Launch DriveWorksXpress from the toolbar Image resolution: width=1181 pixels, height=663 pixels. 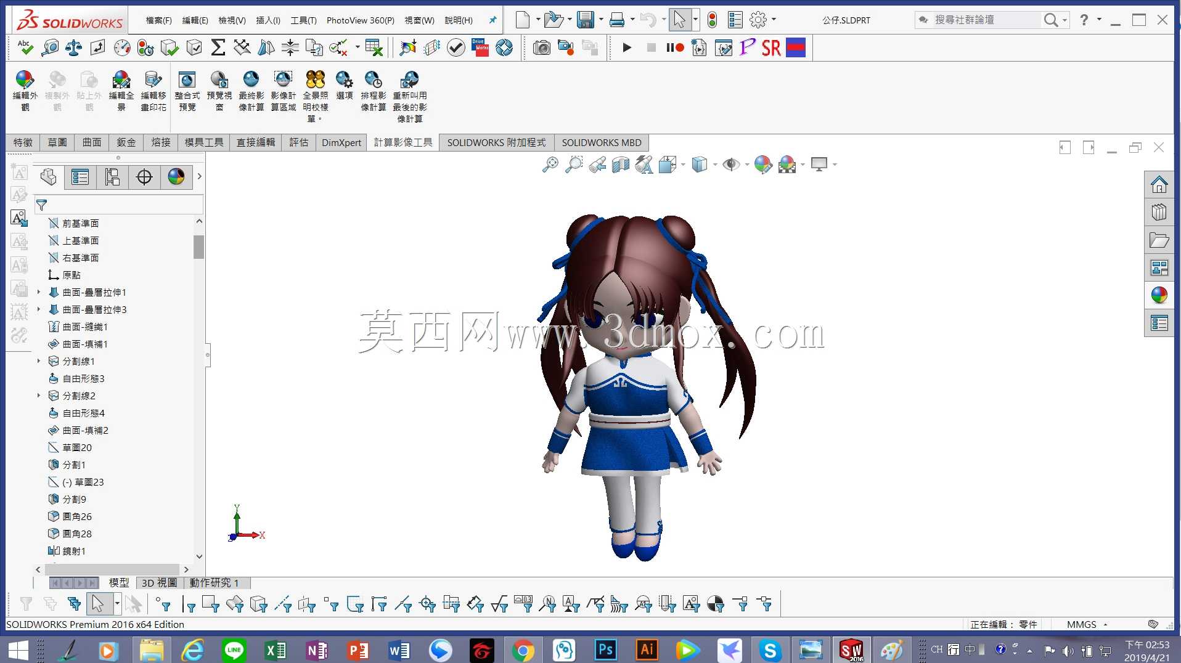point(480,47)
